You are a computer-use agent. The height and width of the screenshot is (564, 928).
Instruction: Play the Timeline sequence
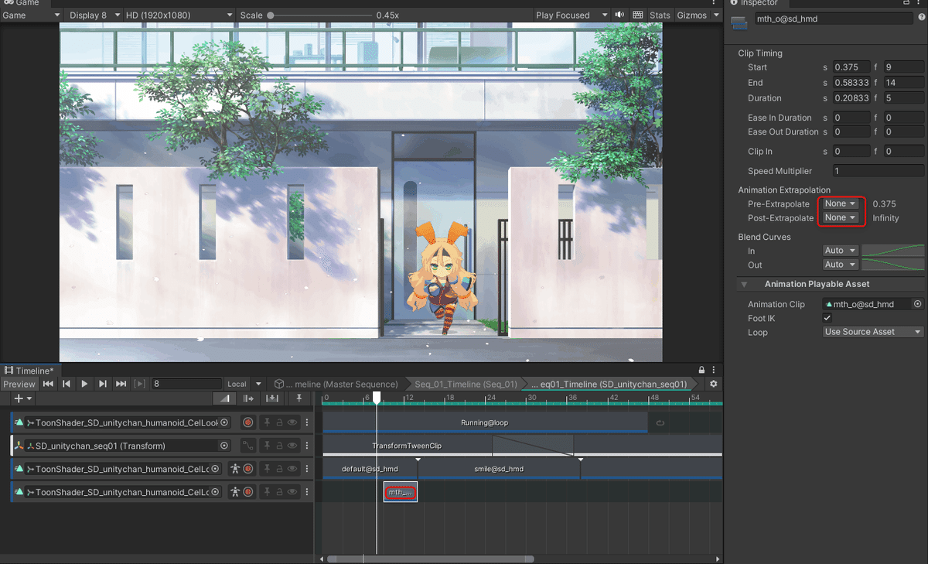coord(84,384)
